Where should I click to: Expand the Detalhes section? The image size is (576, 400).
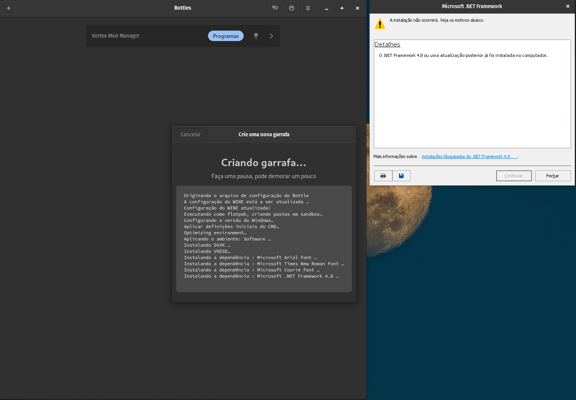click(x=387, y=44)
